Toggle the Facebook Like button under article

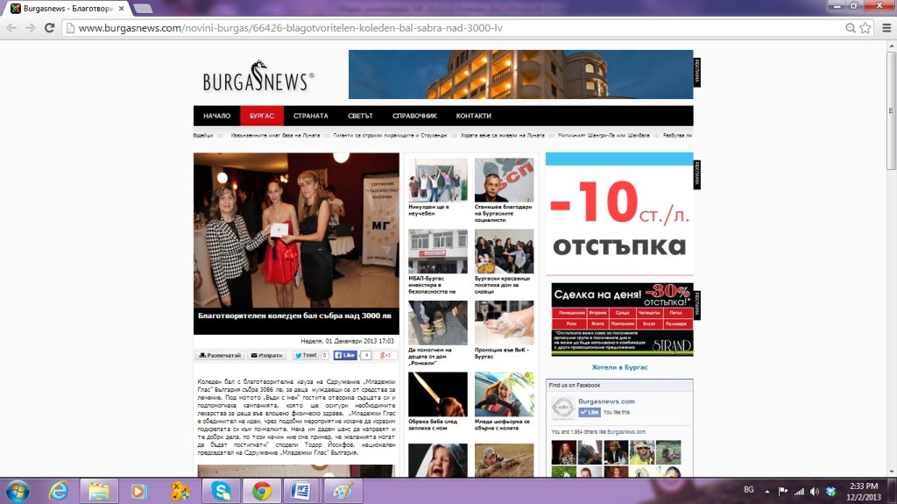tap(344, 355)
